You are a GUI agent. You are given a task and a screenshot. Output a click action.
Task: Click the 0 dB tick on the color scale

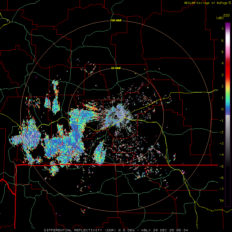222,109
